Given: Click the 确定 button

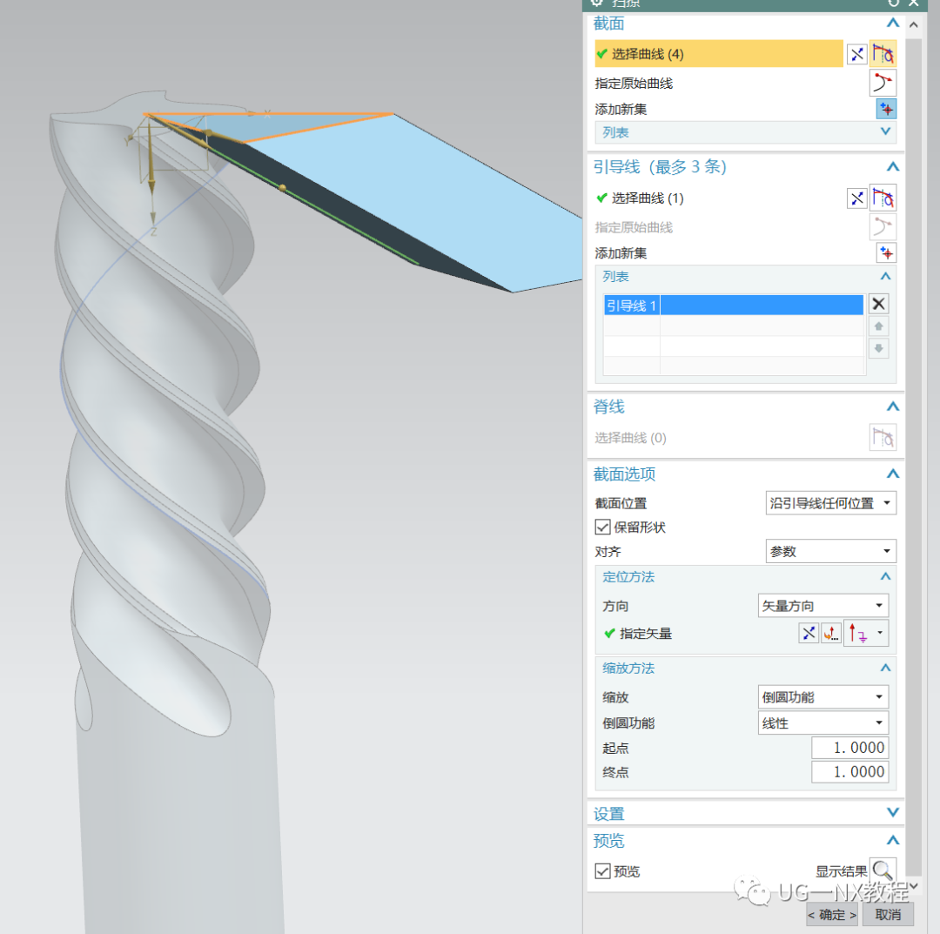Looking at the screenshot, I should tap(831, 914).
